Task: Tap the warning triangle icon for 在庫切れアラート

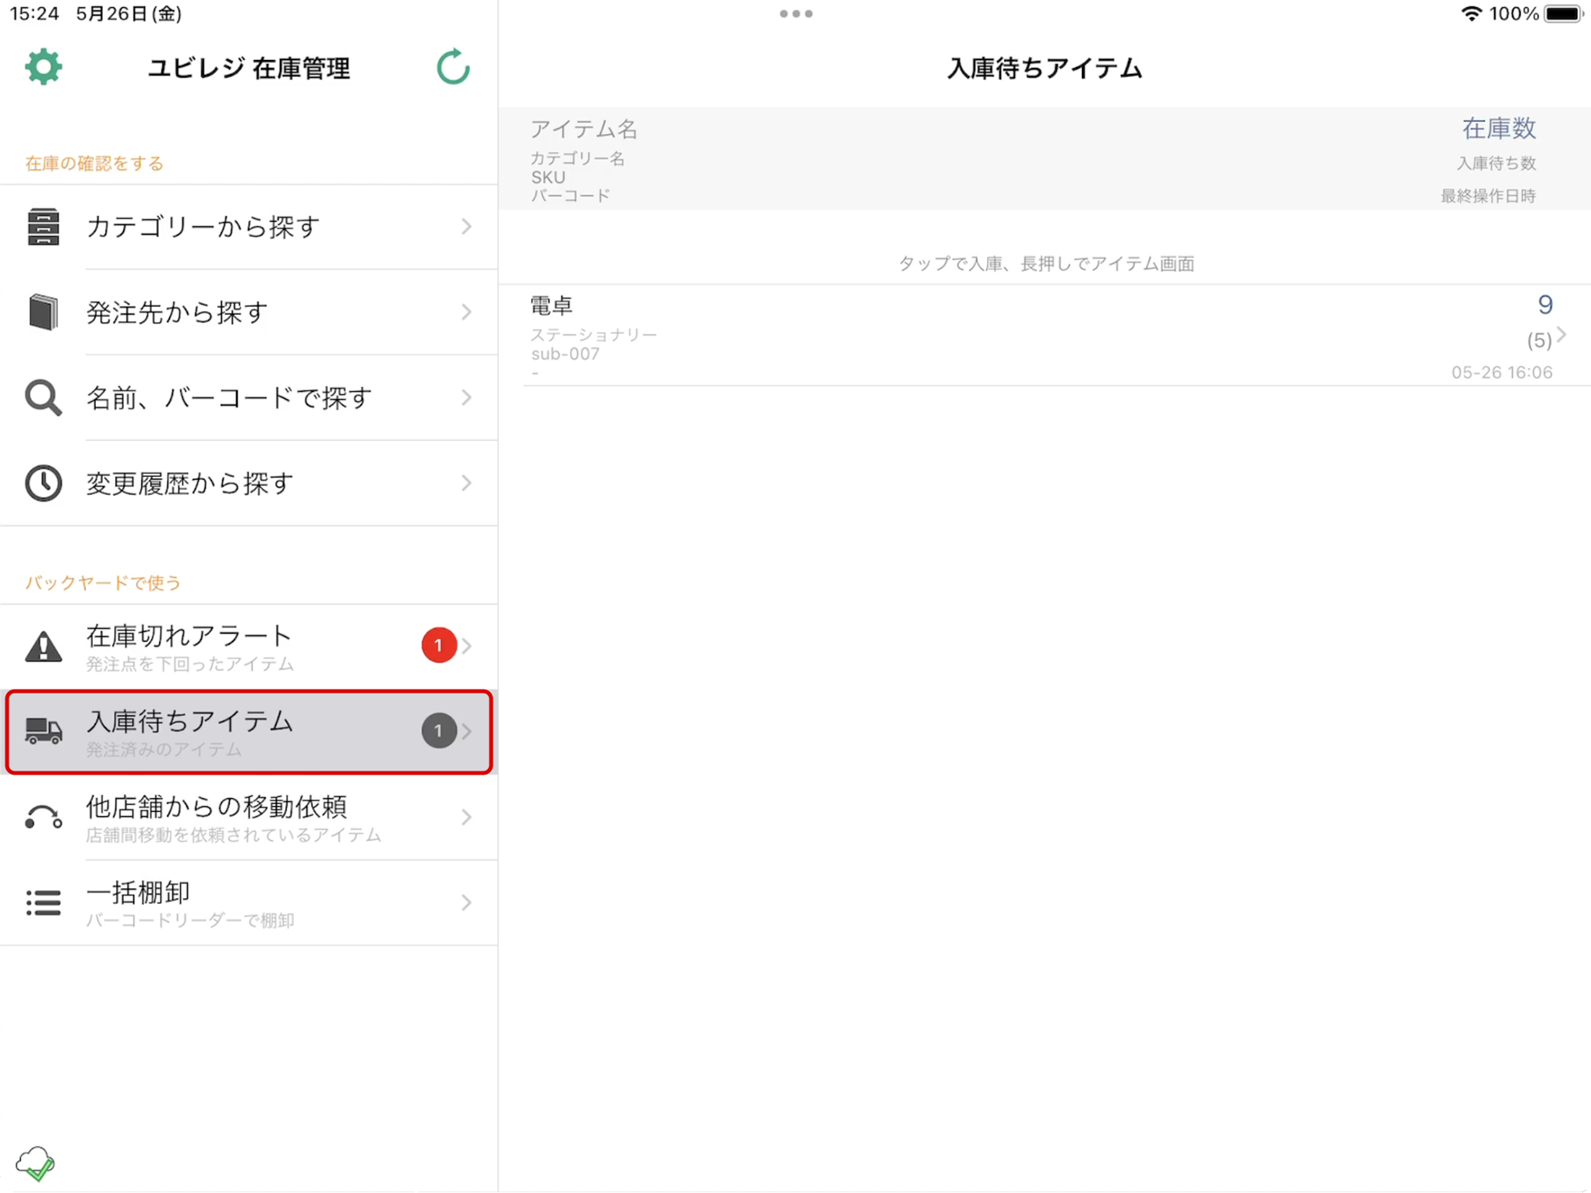Action: (x=43, y=647)
